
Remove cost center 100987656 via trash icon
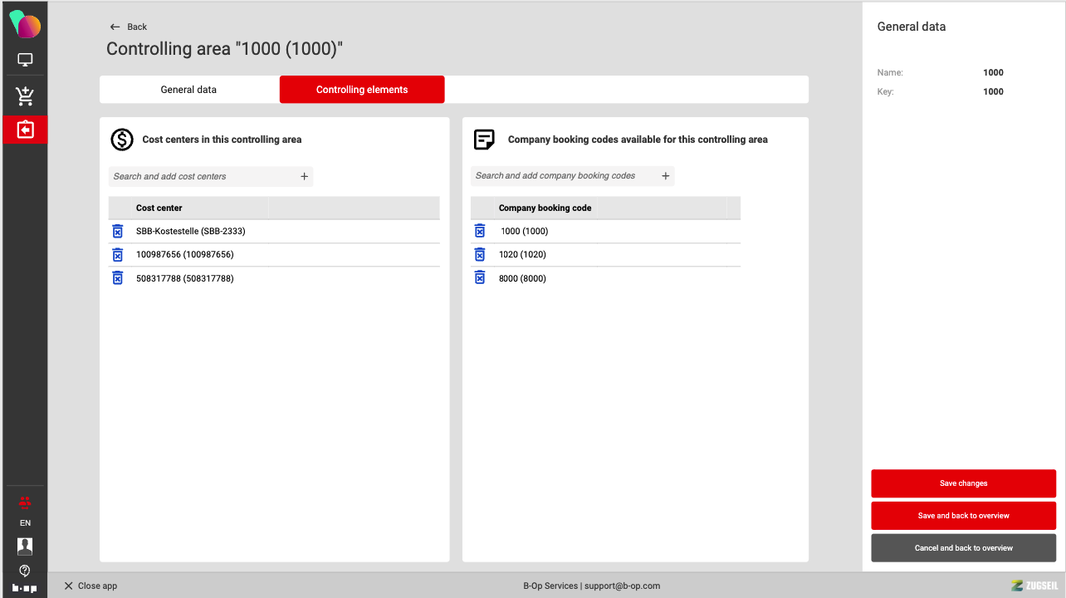(x=117, y=254)
